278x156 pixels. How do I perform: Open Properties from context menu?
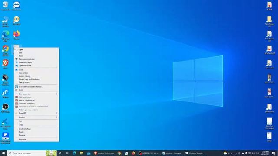click(x=36, y=140)
